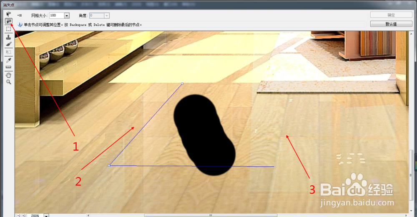Select the Hand tool
The image size is (417, 217).
(8, 75)
